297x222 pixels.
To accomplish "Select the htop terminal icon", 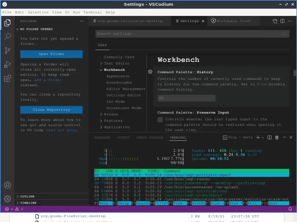I will [x=225, y=137].
